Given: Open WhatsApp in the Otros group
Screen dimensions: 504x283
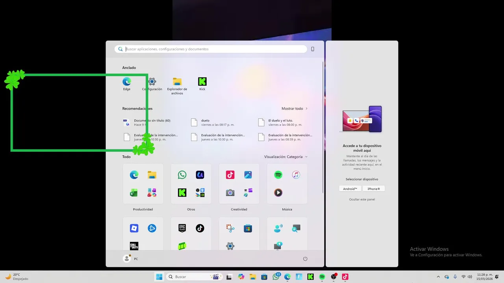Looking at the screenshot, I should tap(182, 175).
